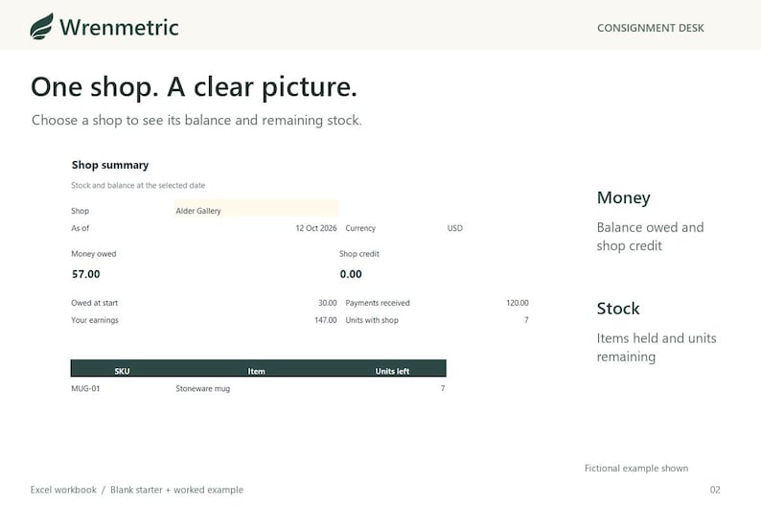The image size is (761, 507).
Task: Click the 'Shop summary' title
Action: click(110, 165)
